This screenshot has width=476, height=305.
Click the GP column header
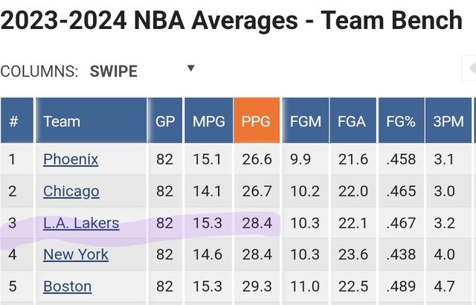pos(165,121)
